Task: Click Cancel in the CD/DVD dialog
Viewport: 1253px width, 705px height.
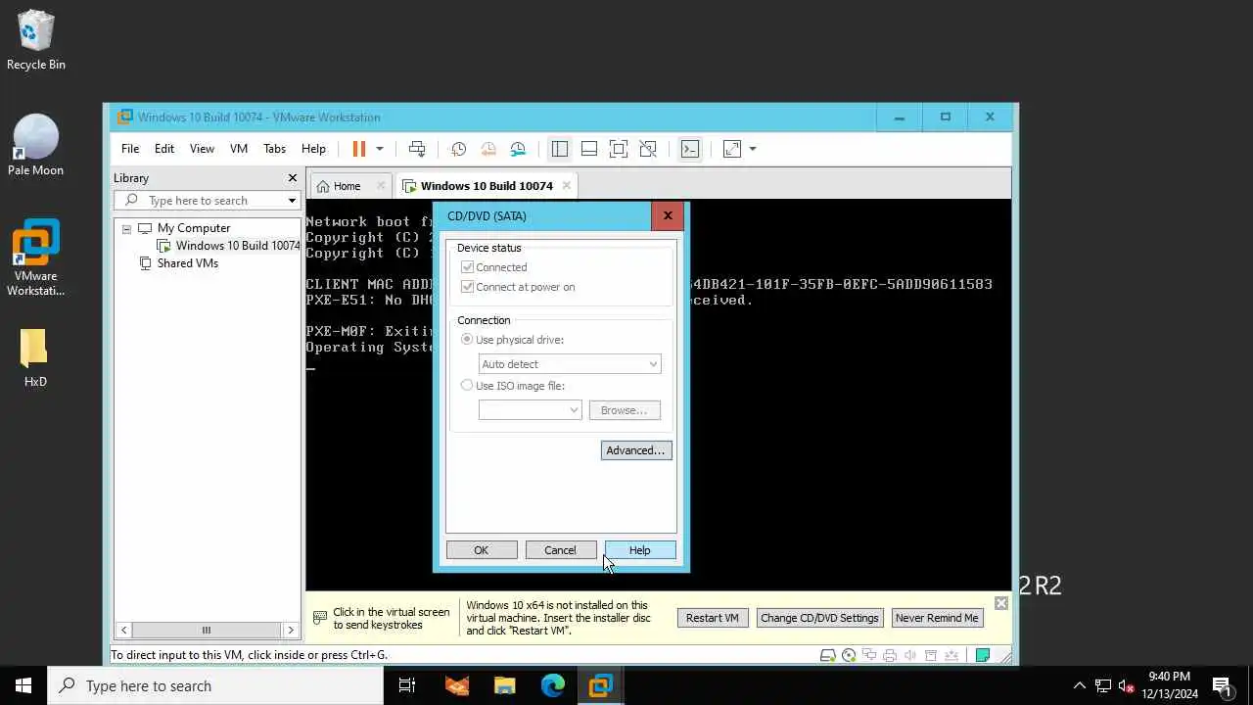Action: click(561, 550)
